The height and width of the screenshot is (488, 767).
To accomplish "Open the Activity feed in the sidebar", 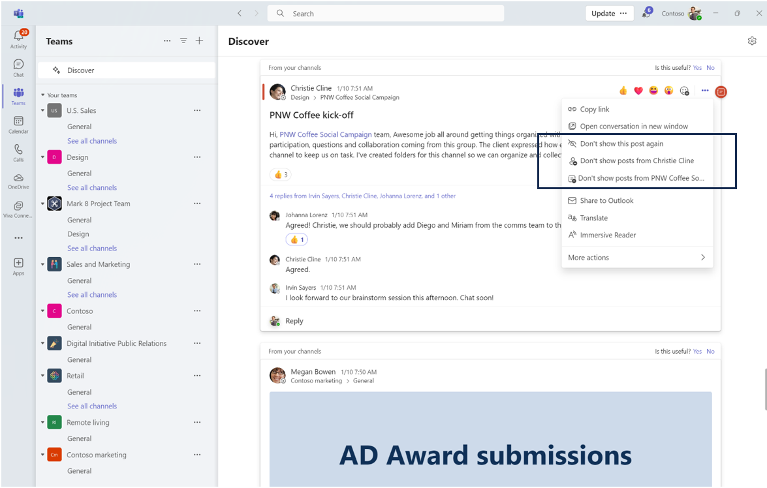I will (18, 39).
